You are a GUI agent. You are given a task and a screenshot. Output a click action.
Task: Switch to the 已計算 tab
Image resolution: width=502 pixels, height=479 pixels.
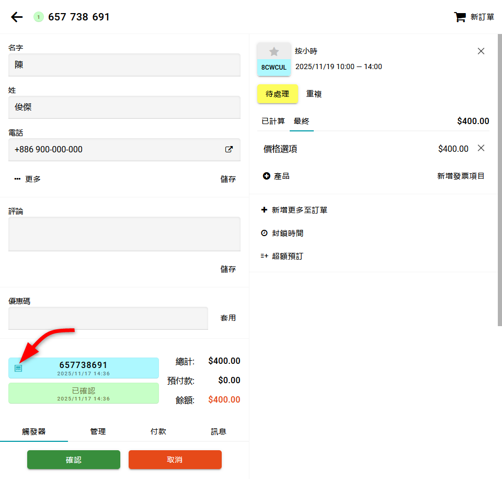click(x=273, y=121)
